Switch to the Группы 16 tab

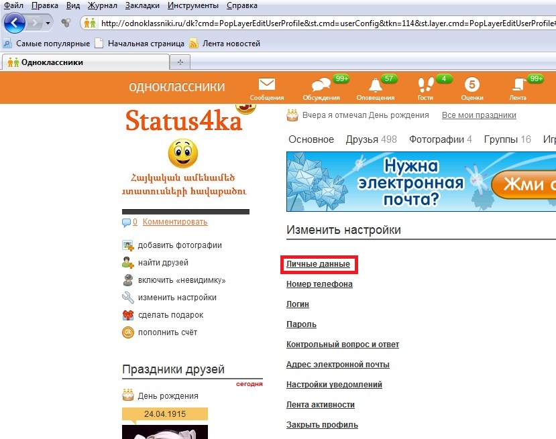[x=508, y=139]
